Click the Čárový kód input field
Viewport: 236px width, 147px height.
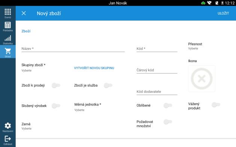click(x=157, y=70)
